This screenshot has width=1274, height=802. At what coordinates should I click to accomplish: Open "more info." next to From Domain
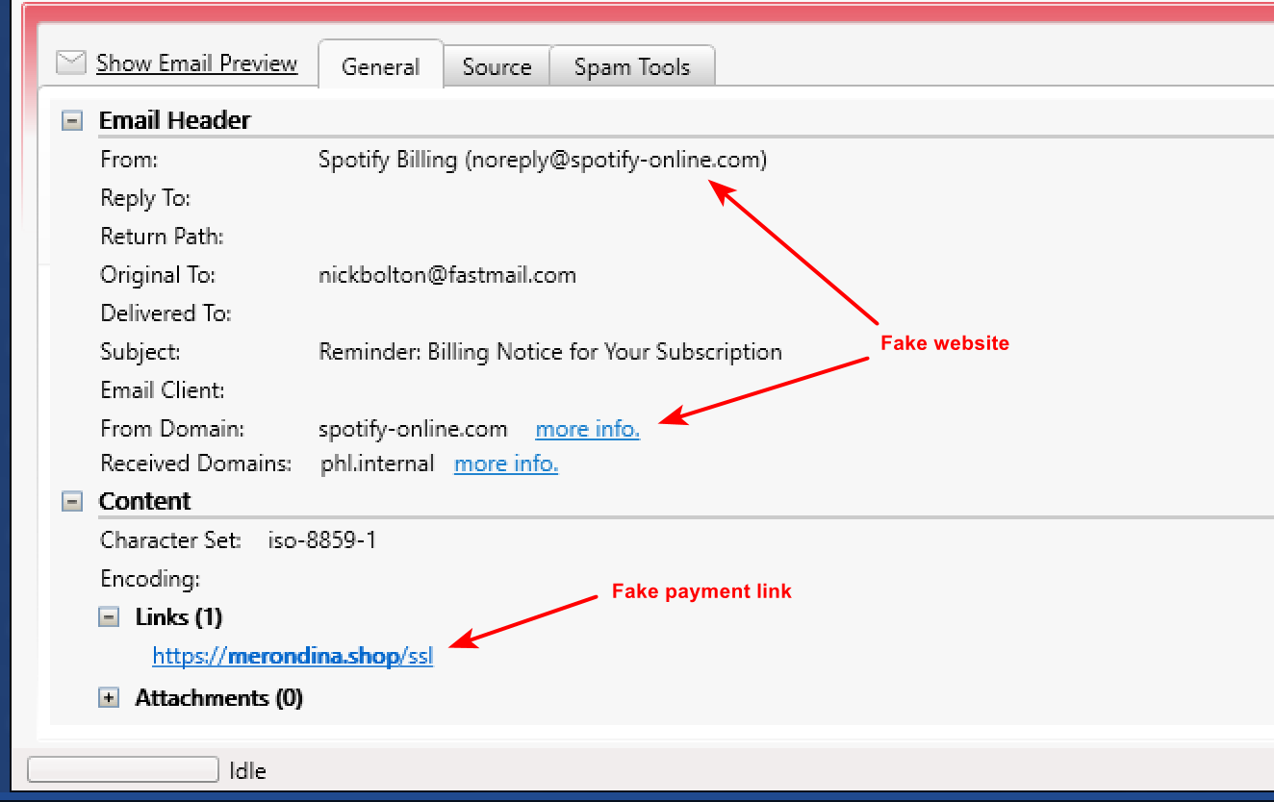tap(587, 429)
